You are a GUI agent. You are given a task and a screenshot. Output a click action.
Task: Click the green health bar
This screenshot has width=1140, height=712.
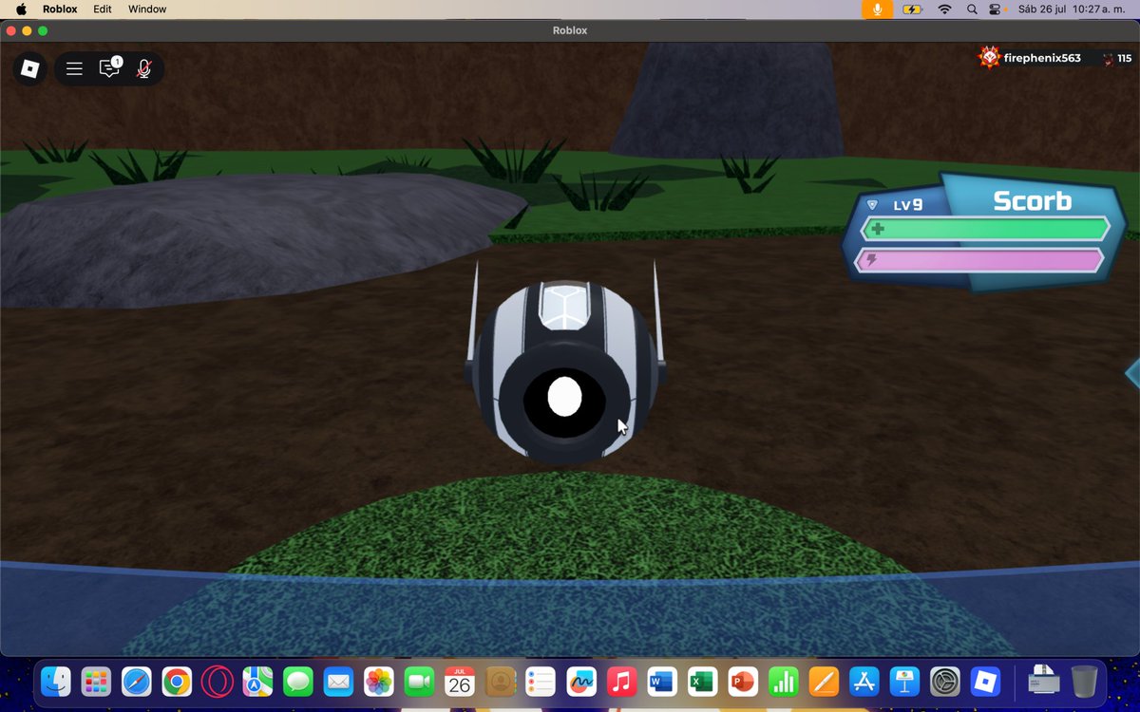[984, 229]
